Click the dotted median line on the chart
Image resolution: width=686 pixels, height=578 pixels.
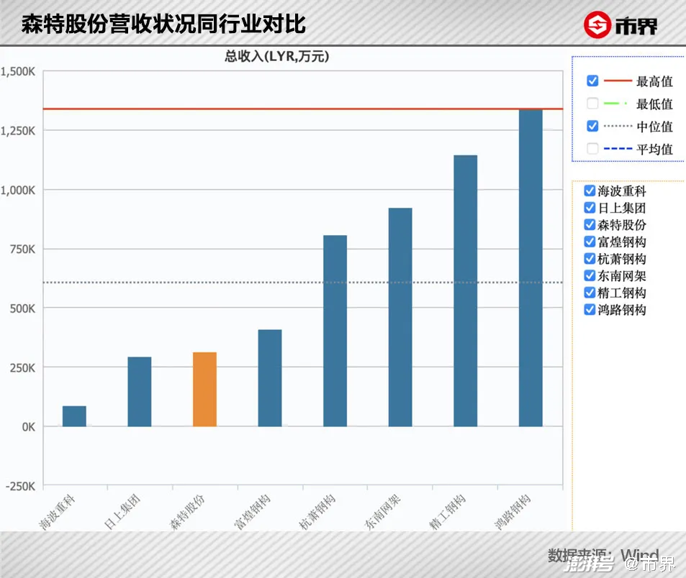click(x=303, y=283)
